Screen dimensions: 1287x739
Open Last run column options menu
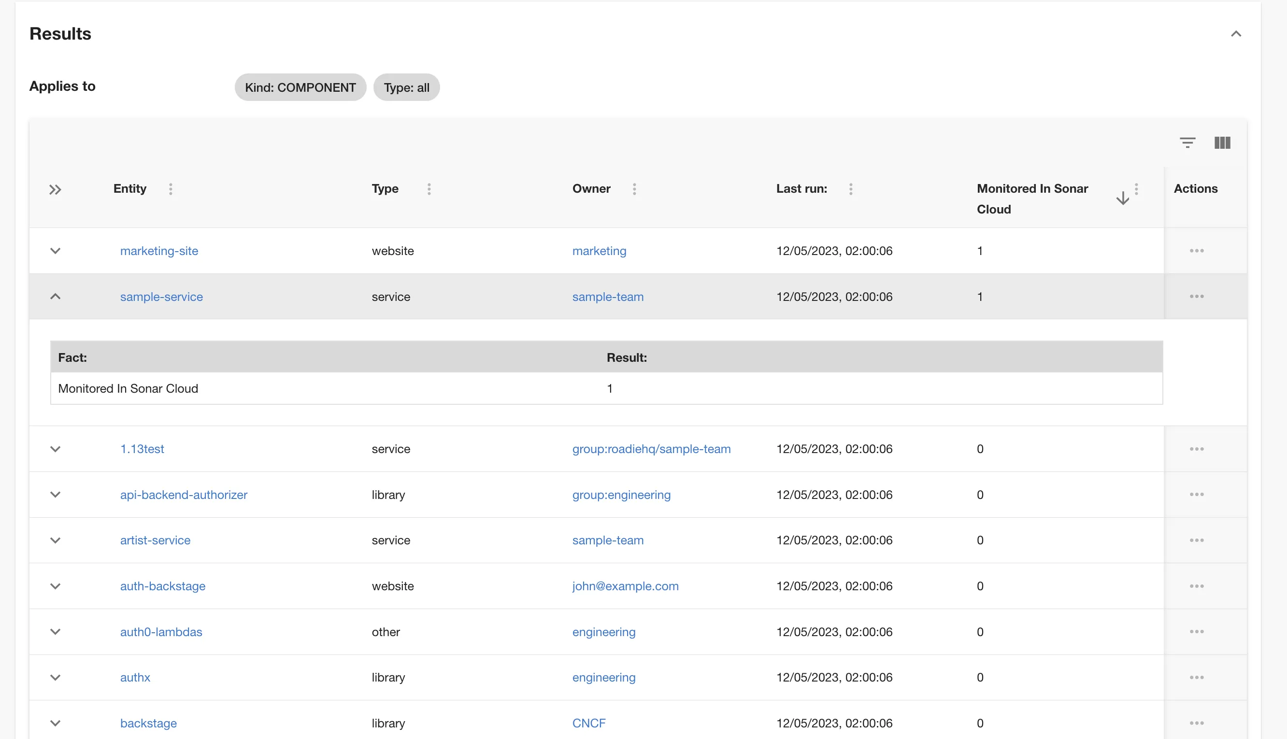(851, 189)
